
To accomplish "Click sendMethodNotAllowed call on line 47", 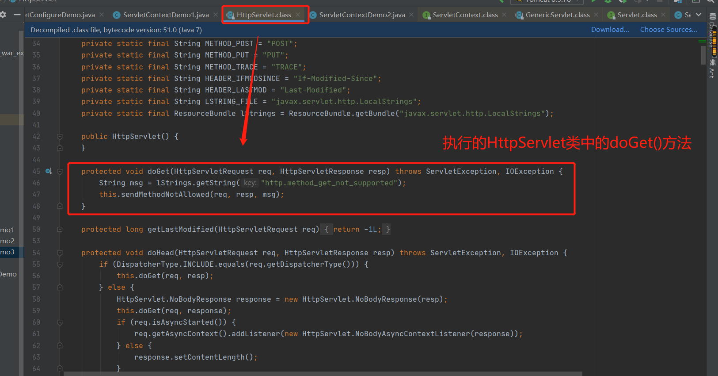I will click(x=165, y=195).
